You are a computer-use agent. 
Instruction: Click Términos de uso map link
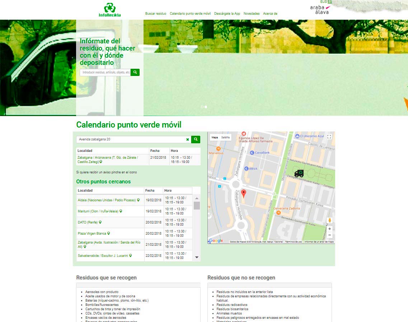tap(293, 242)
